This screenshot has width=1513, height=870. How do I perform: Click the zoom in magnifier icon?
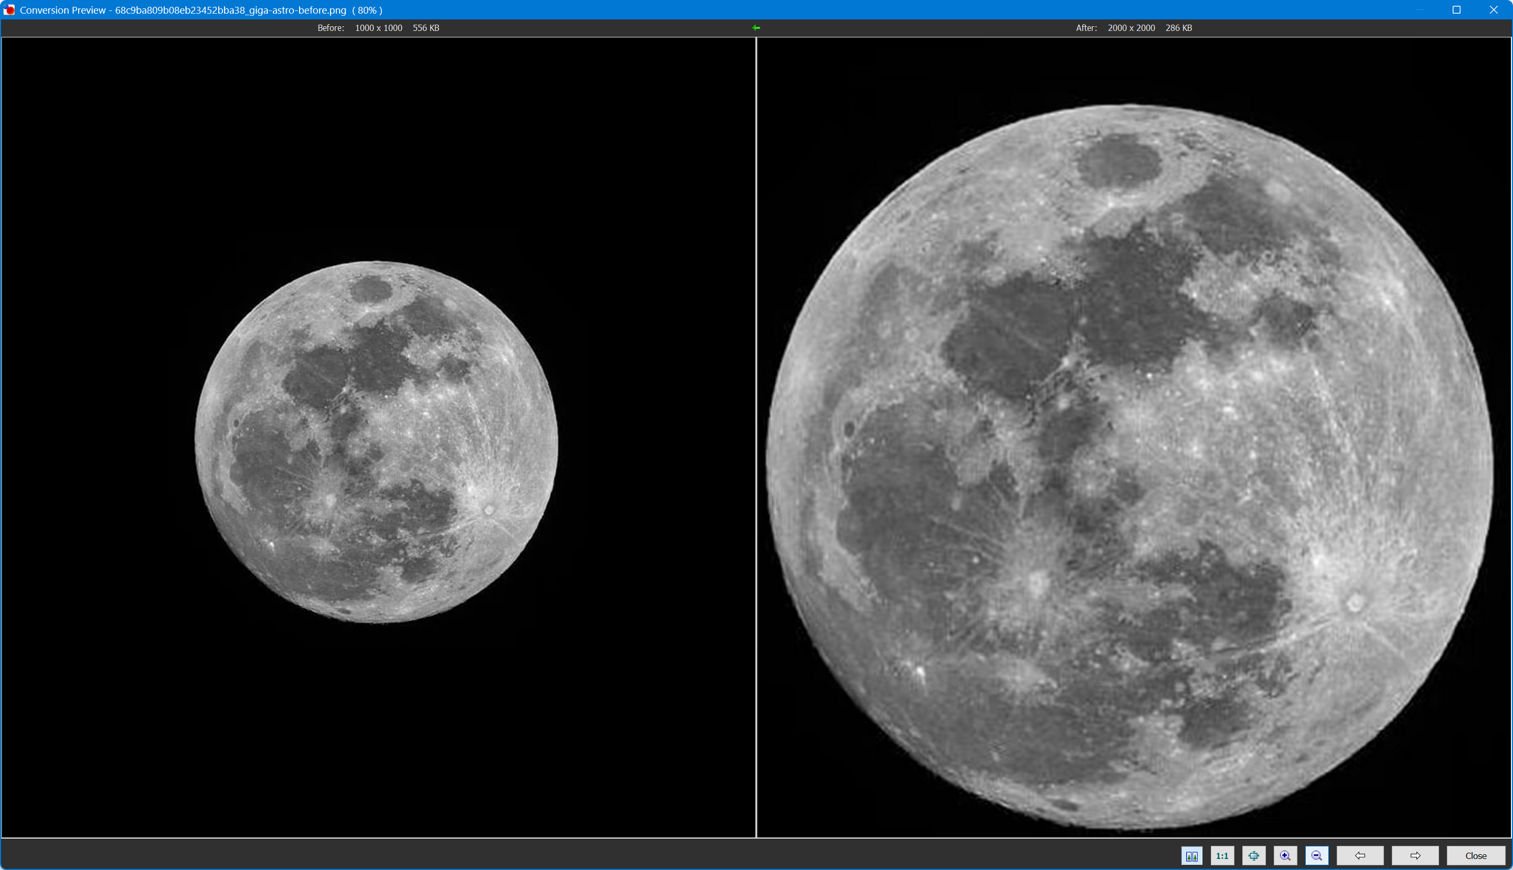pyautogui.click(x=1285, y=856)
